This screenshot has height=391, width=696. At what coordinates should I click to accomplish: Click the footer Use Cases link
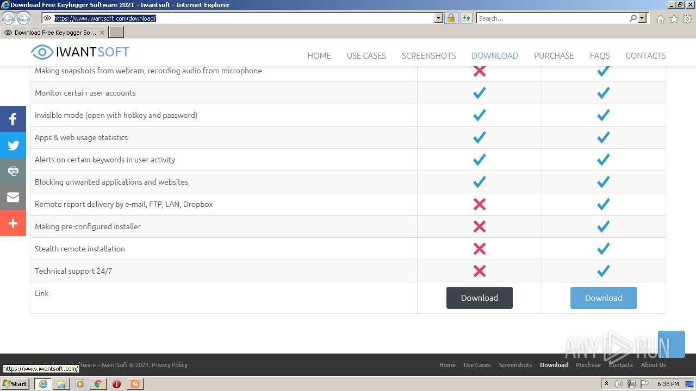[x=477, y=365]
